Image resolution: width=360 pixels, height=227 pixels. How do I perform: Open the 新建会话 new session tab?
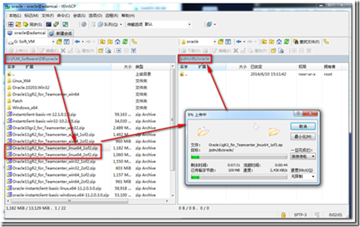[x=60, y=34]
